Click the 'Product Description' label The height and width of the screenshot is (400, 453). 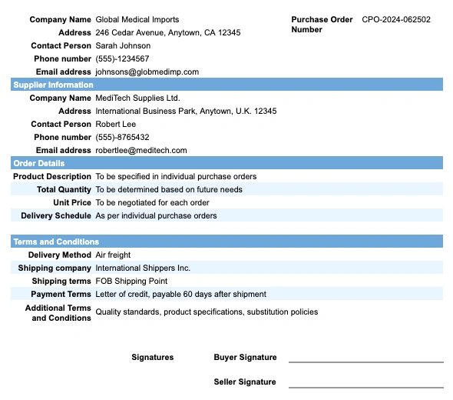[x=52, y=177]
